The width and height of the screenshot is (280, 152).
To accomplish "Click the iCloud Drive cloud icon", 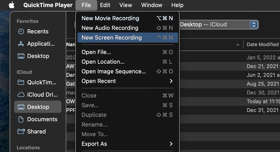I will click(x=21, y=94).
